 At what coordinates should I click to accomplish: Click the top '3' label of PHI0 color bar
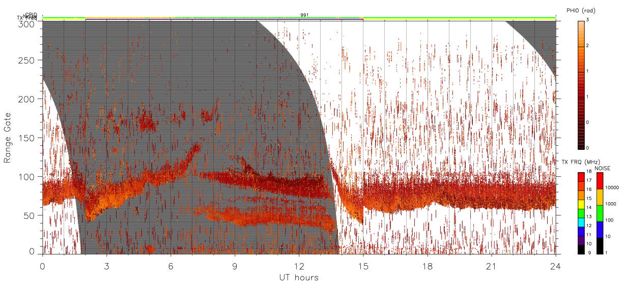coord(588,20)
